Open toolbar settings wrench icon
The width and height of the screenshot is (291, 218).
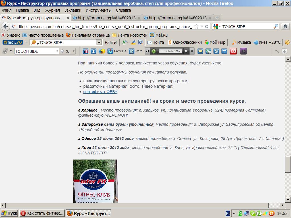tap(277, 51)
